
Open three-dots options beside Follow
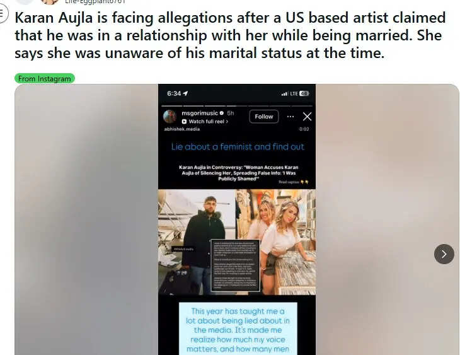point(290,117)
